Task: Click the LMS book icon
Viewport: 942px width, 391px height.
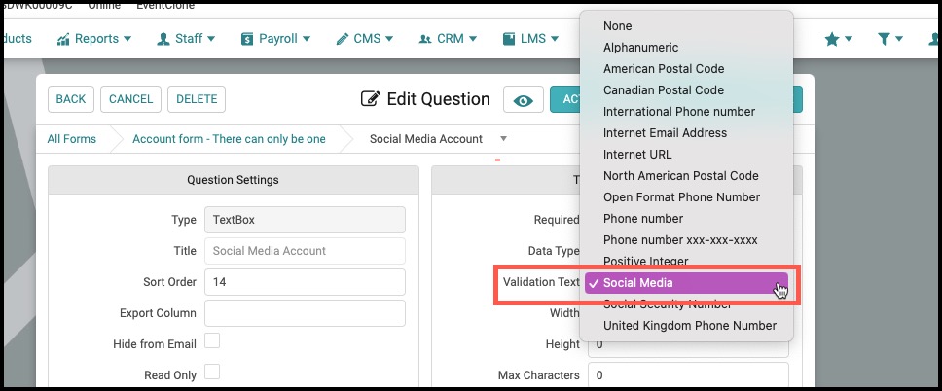Action: [509, 39]
